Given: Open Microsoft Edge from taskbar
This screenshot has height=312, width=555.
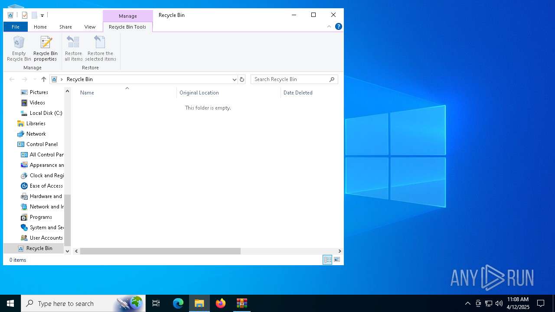Looking at the screenshot, I should click(x=178, y=303).
